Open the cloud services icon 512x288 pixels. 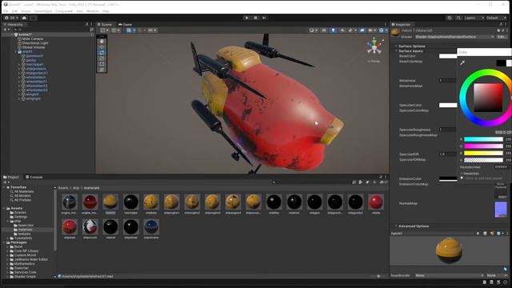click(x=24, y=18)
